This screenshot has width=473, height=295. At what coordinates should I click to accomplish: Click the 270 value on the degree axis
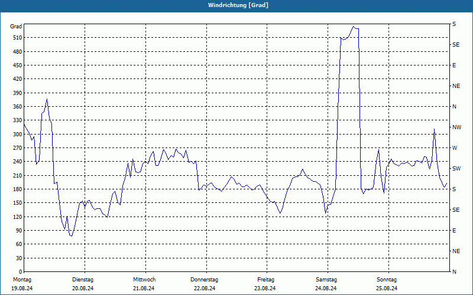(18, 148)
